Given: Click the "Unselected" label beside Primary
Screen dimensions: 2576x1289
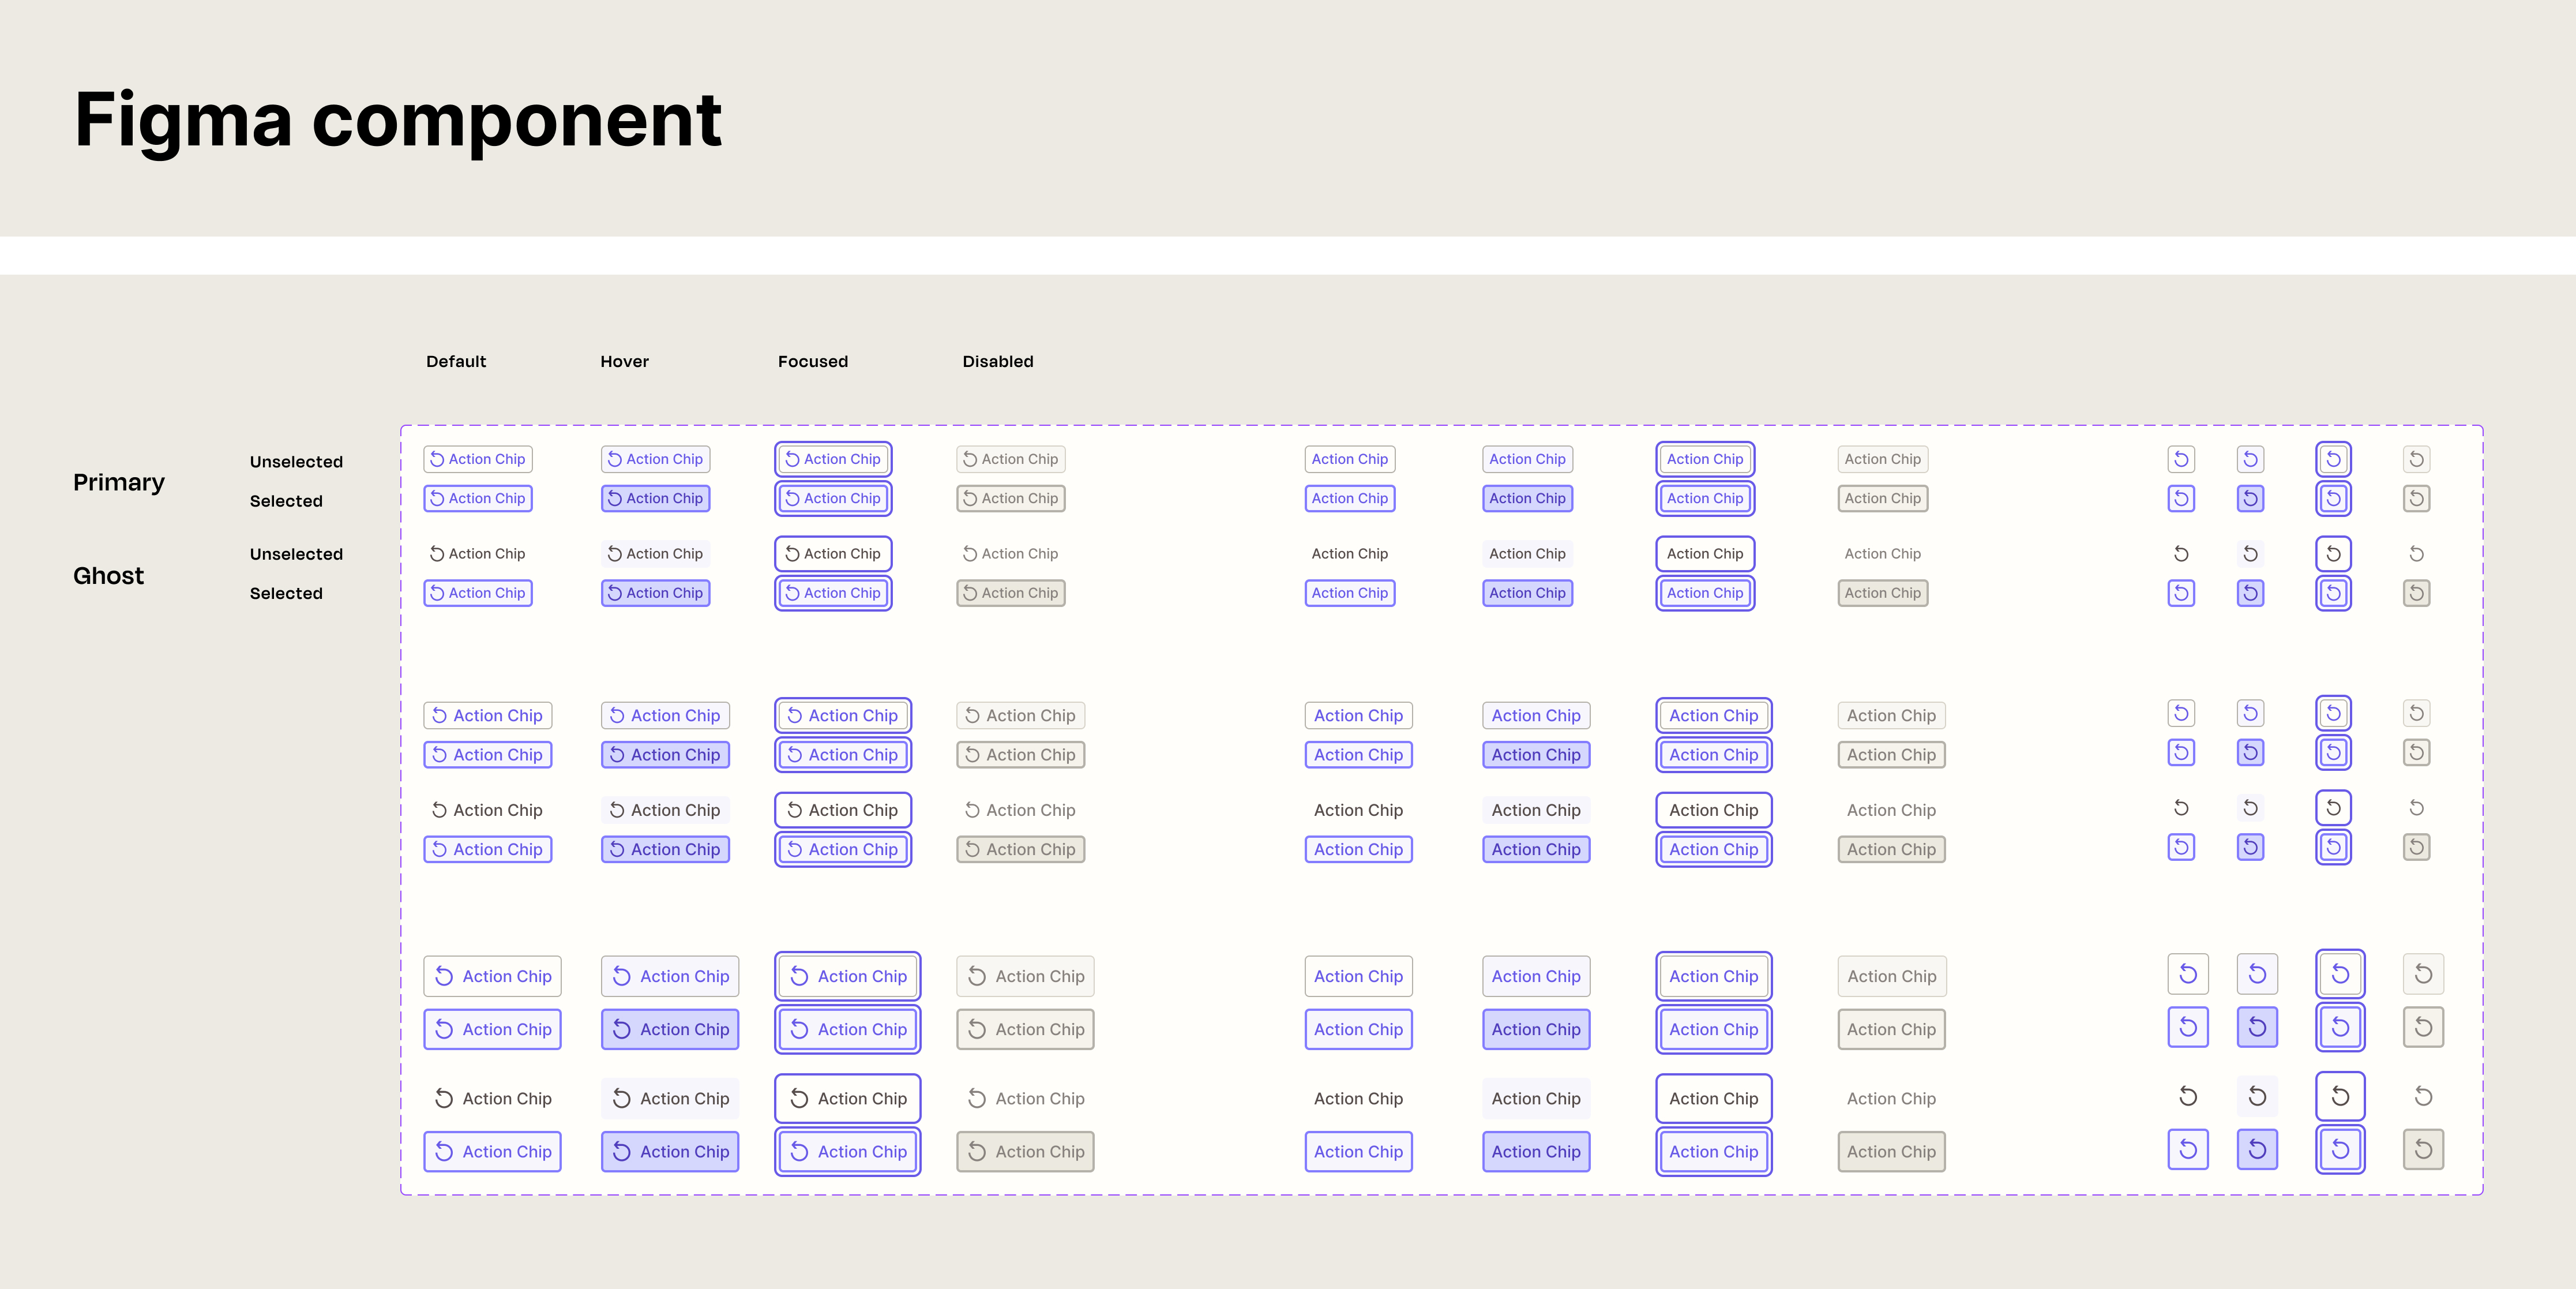Looking at the screenshot, I should tap(296, 461).
